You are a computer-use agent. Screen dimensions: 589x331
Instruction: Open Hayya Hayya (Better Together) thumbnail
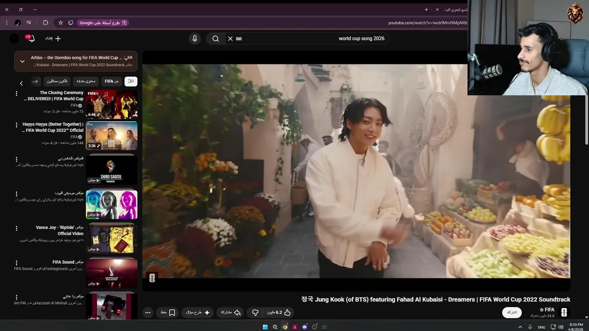click(111, 136)
